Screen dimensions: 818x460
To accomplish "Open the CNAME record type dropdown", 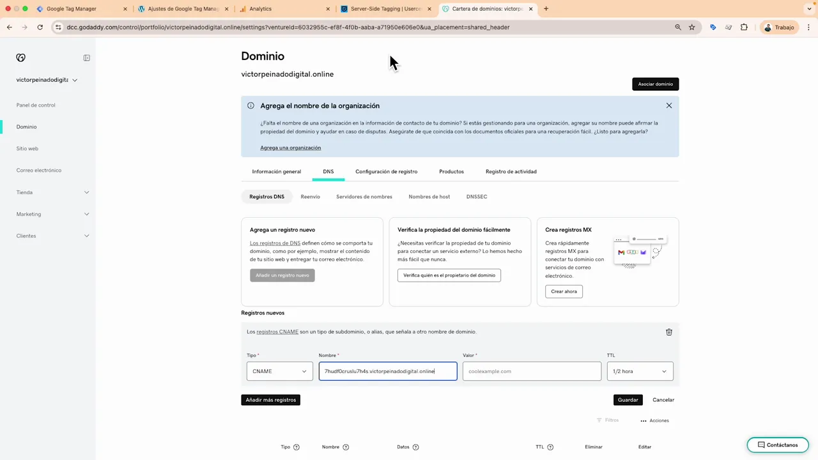I will pos(279,371).
